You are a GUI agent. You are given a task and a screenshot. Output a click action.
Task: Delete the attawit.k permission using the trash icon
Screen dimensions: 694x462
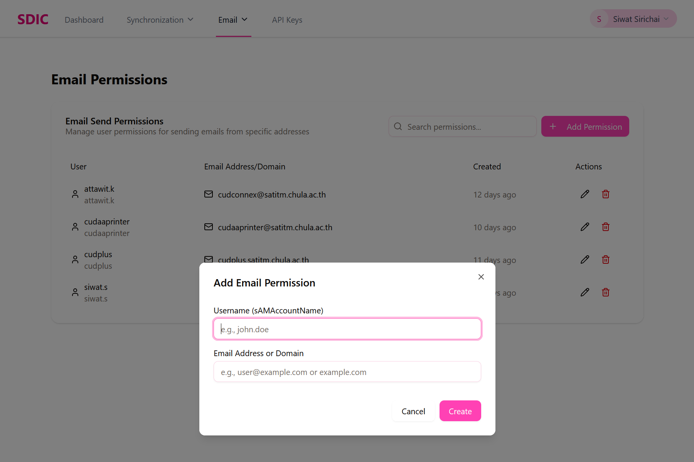tap(606, 194)
